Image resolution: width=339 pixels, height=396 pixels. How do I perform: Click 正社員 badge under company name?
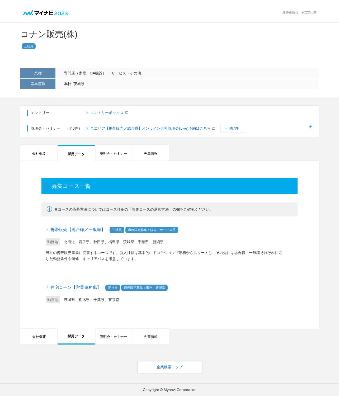point(29,46)
